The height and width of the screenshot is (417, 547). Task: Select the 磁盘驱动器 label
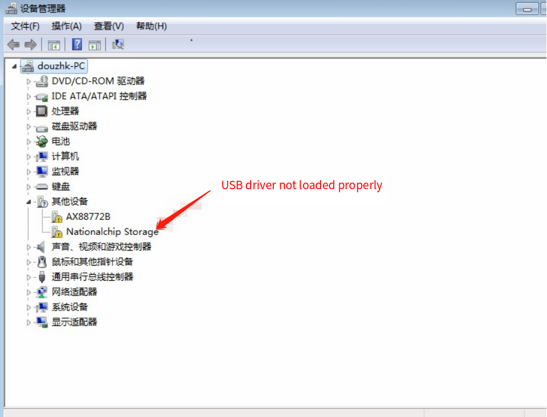74,127
